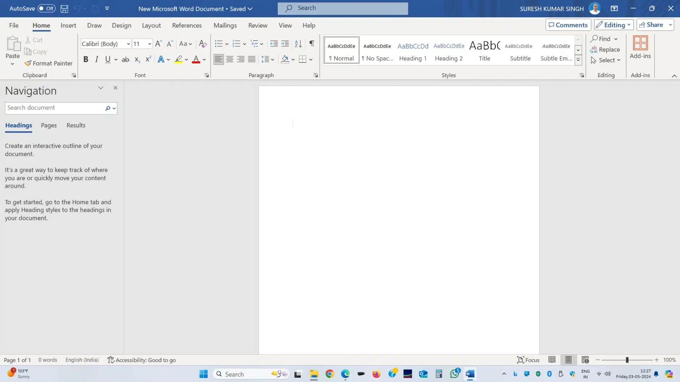Toggle bold formatting
The width and height of the screenshot is (680, 382).
(86, 59)
